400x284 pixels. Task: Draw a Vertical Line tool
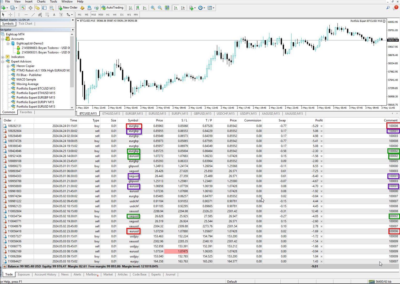[x=19, y=15]
